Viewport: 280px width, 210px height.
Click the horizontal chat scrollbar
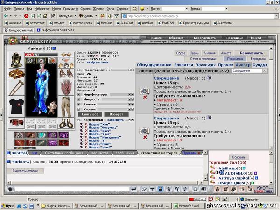105,182
